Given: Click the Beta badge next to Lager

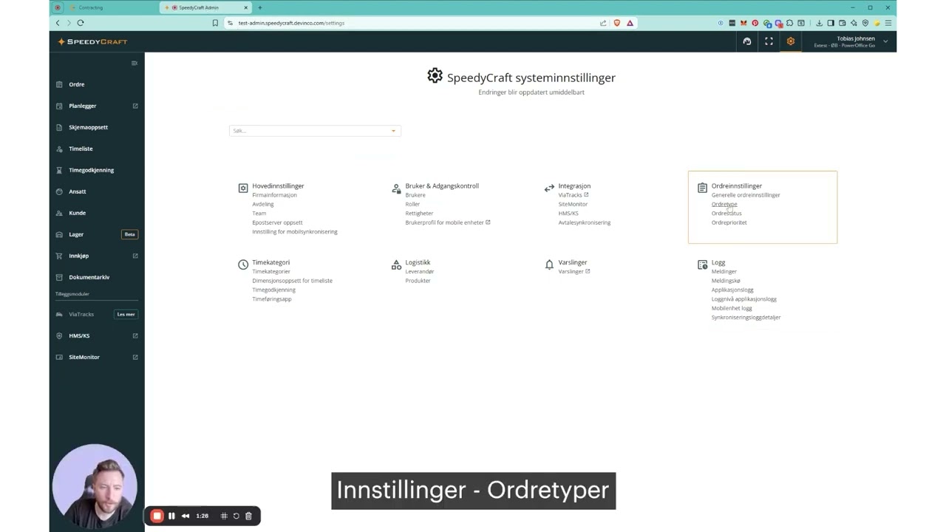Looking at the screenshot, I should (129, 234).
